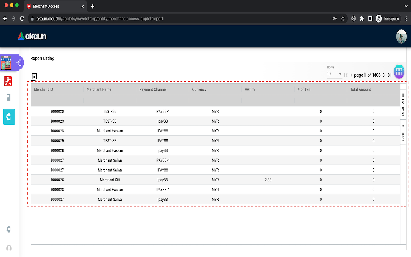This screenshot has width=411, height=257.
Task: Expand the Filters side panel
Action: point(403,133)
